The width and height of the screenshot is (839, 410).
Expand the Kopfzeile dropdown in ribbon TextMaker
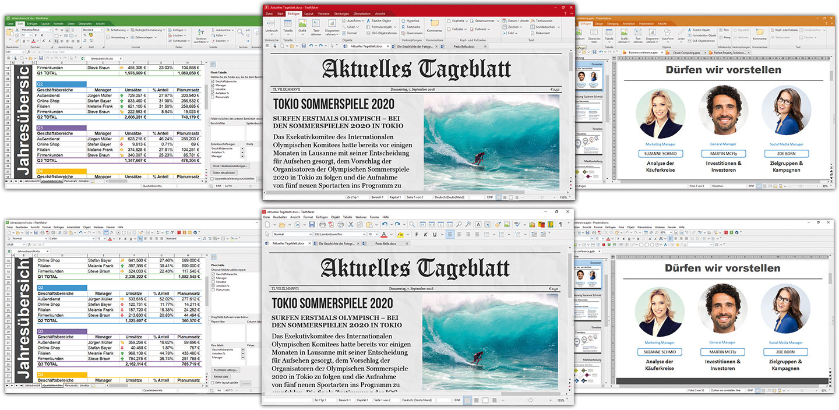466,20
